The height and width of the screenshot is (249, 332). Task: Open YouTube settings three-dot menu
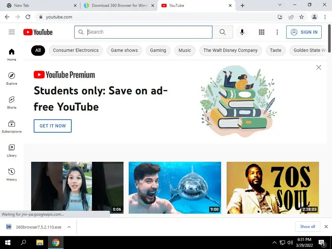point(277,32)
